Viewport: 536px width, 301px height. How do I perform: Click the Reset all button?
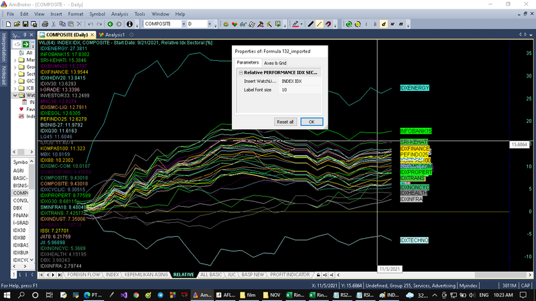(x=285, y=122)
